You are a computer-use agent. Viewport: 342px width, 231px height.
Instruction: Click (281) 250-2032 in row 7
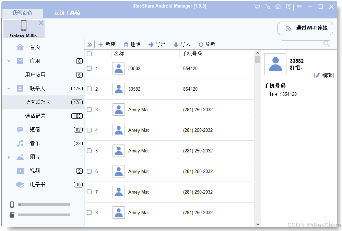[x=198, y=192]
